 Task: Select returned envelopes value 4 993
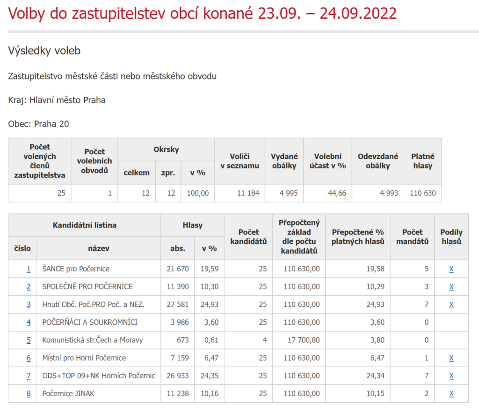(389, 193)
